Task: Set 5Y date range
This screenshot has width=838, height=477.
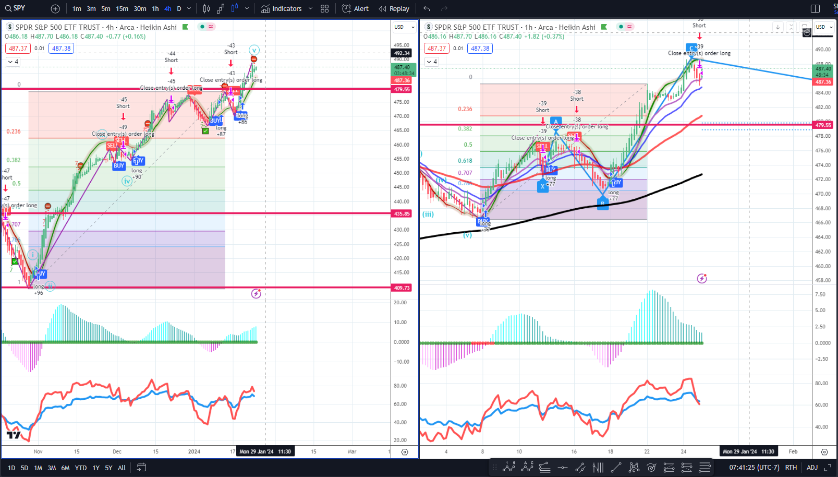Action: pyautogui.click(x=108, y=468)
